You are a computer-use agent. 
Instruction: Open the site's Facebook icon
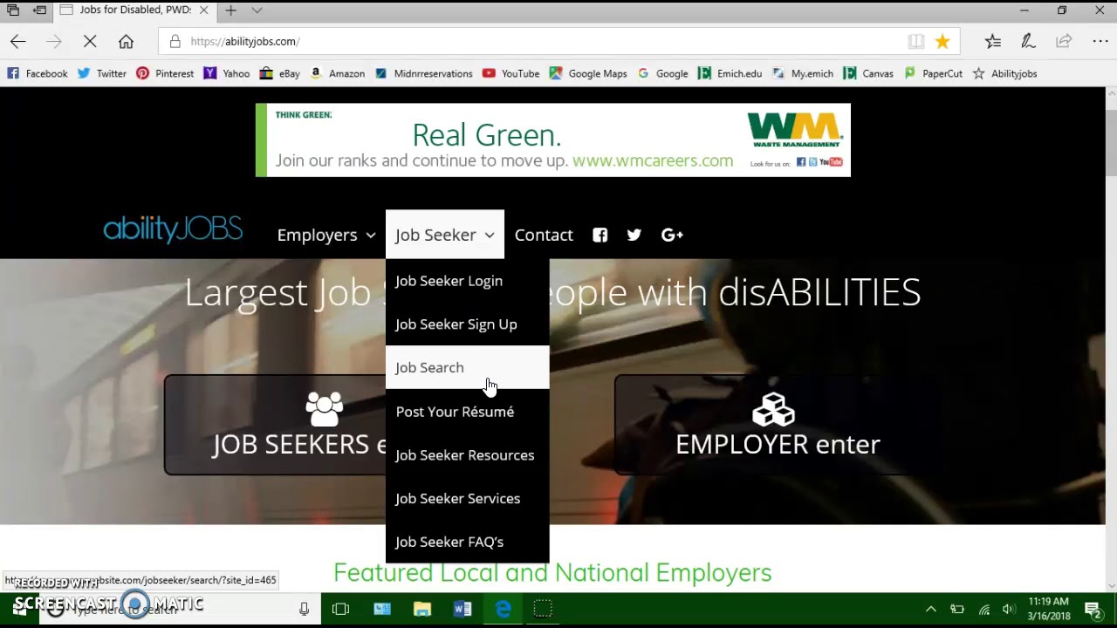click(600, 235)
